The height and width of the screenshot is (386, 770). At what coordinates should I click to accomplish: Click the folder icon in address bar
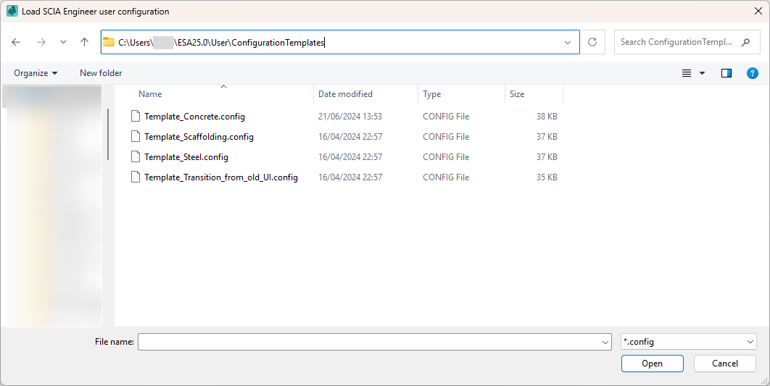(109, 42)
